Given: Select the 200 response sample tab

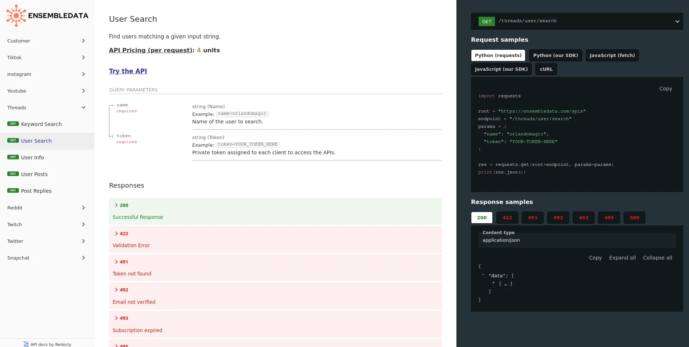Looking at the screenshot, I should pyautogui.click(x=482, y=217).
